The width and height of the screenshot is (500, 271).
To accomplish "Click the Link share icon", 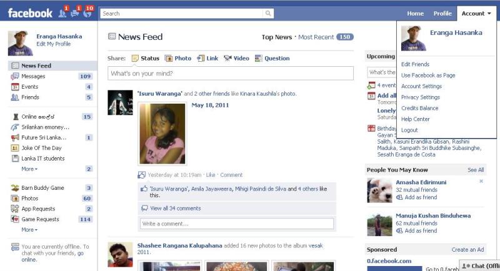I will click(x=201, y=58).
